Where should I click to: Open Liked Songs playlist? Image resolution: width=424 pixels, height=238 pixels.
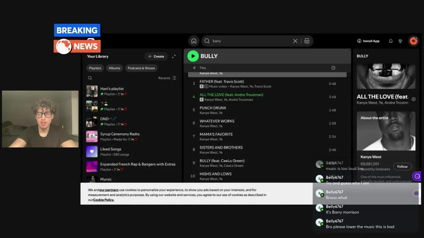[x=132, y=152]
